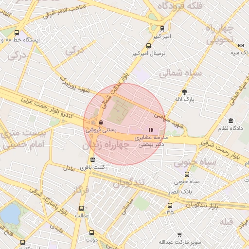Open the دولت bus stop icon
The width and height of the screenshot is (249, 249).
(x=91, y=233)
